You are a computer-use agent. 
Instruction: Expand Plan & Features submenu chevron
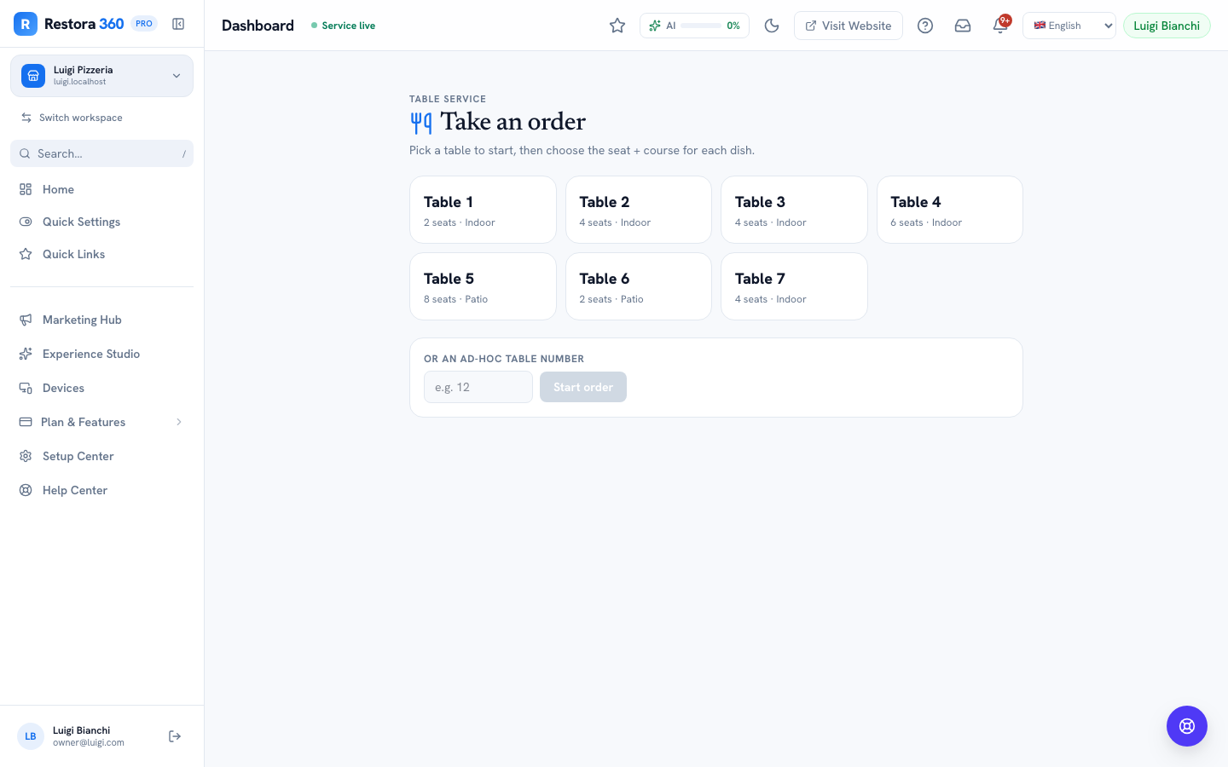pos(179,422)
